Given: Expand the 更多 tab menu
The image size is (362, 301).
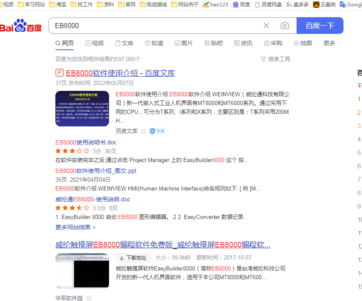Looking at the screenshot, I should [x=329, y=43].
